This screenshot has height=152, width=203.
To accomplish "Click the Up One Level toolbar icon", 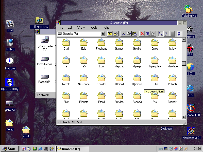I will (110, 34).
